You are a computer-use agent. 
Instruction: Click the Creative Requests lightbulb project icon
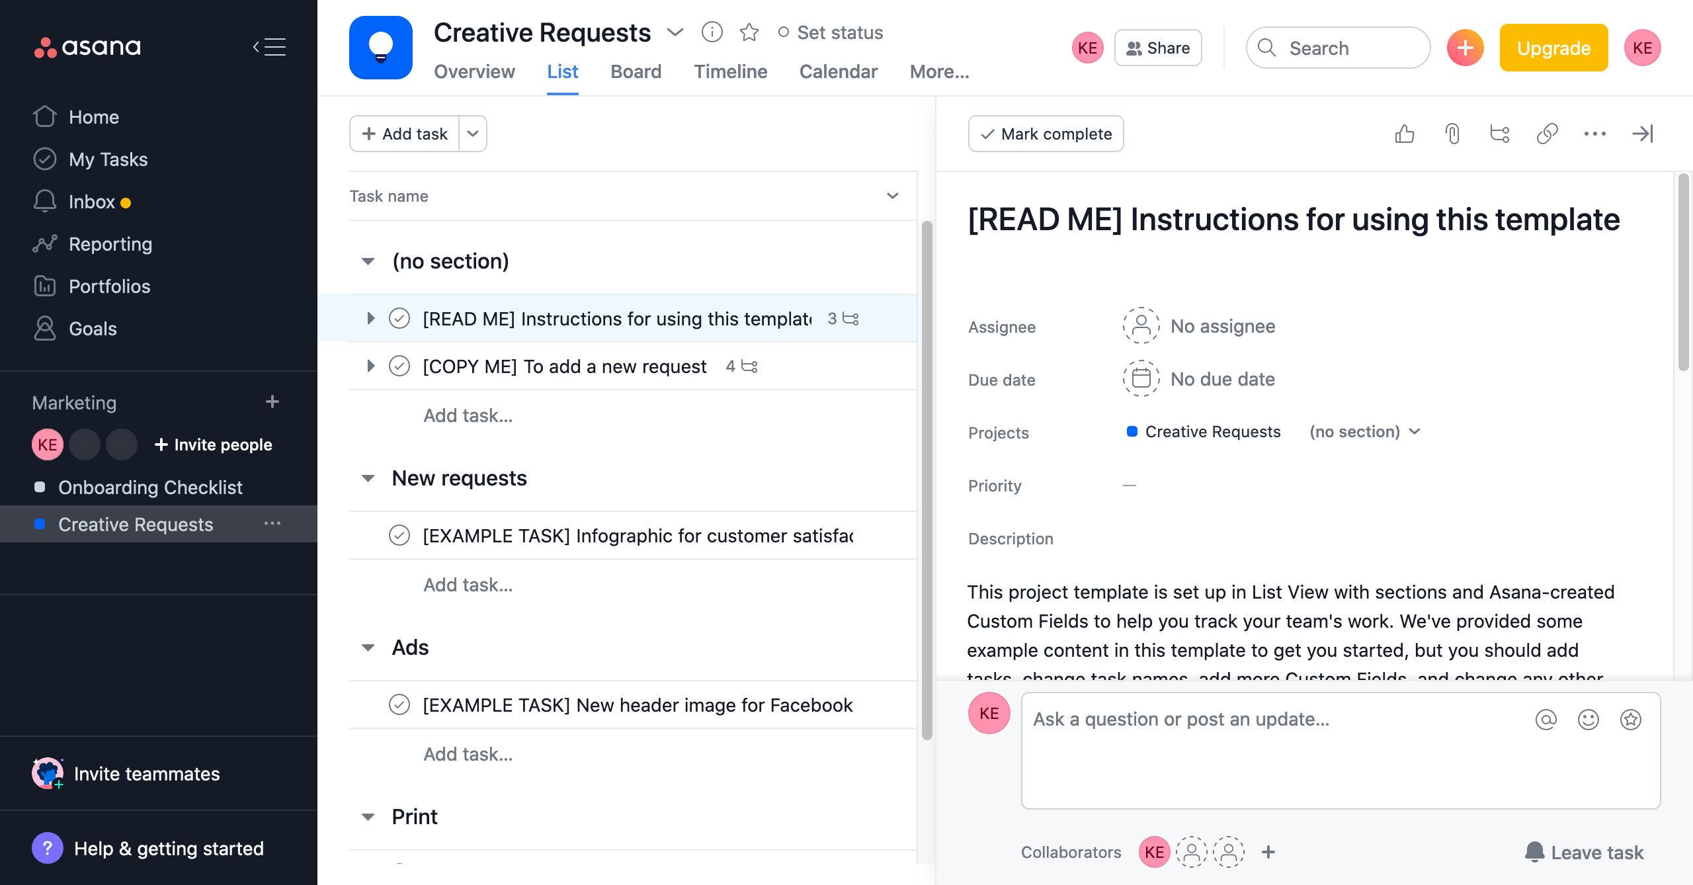381,48
